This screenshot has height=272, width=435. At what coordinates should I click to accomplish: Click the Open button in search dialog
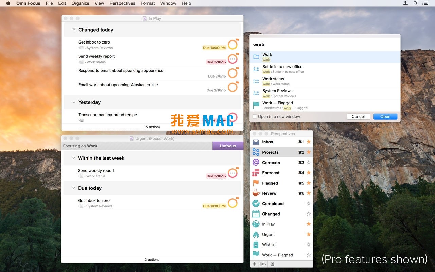[x=385, y=117]
